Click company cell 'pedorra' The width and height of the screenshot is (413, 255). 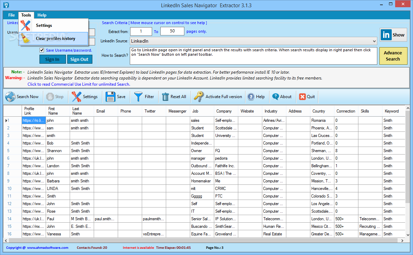[226, 158]
